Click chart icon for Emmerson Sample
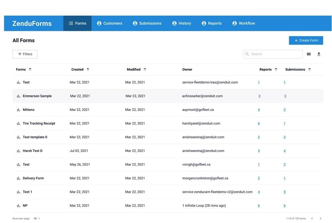The width and height of the screenshot is (332, 223). pyautogui.click(x=18, y=96)
